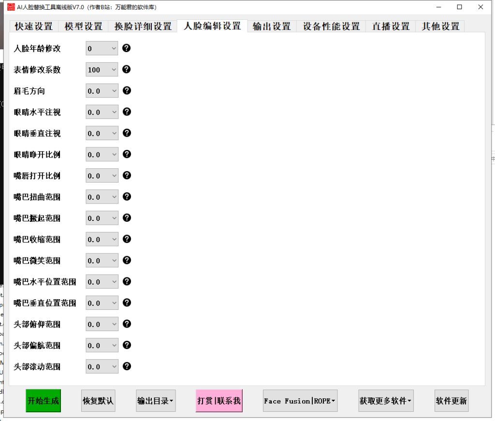
Task: Show help for 眼睛睁开比例
Action: (x=127, y=154)
